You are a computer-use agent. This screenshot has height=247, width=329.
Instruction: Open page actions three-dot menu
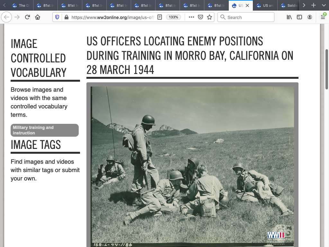point(191,17)
